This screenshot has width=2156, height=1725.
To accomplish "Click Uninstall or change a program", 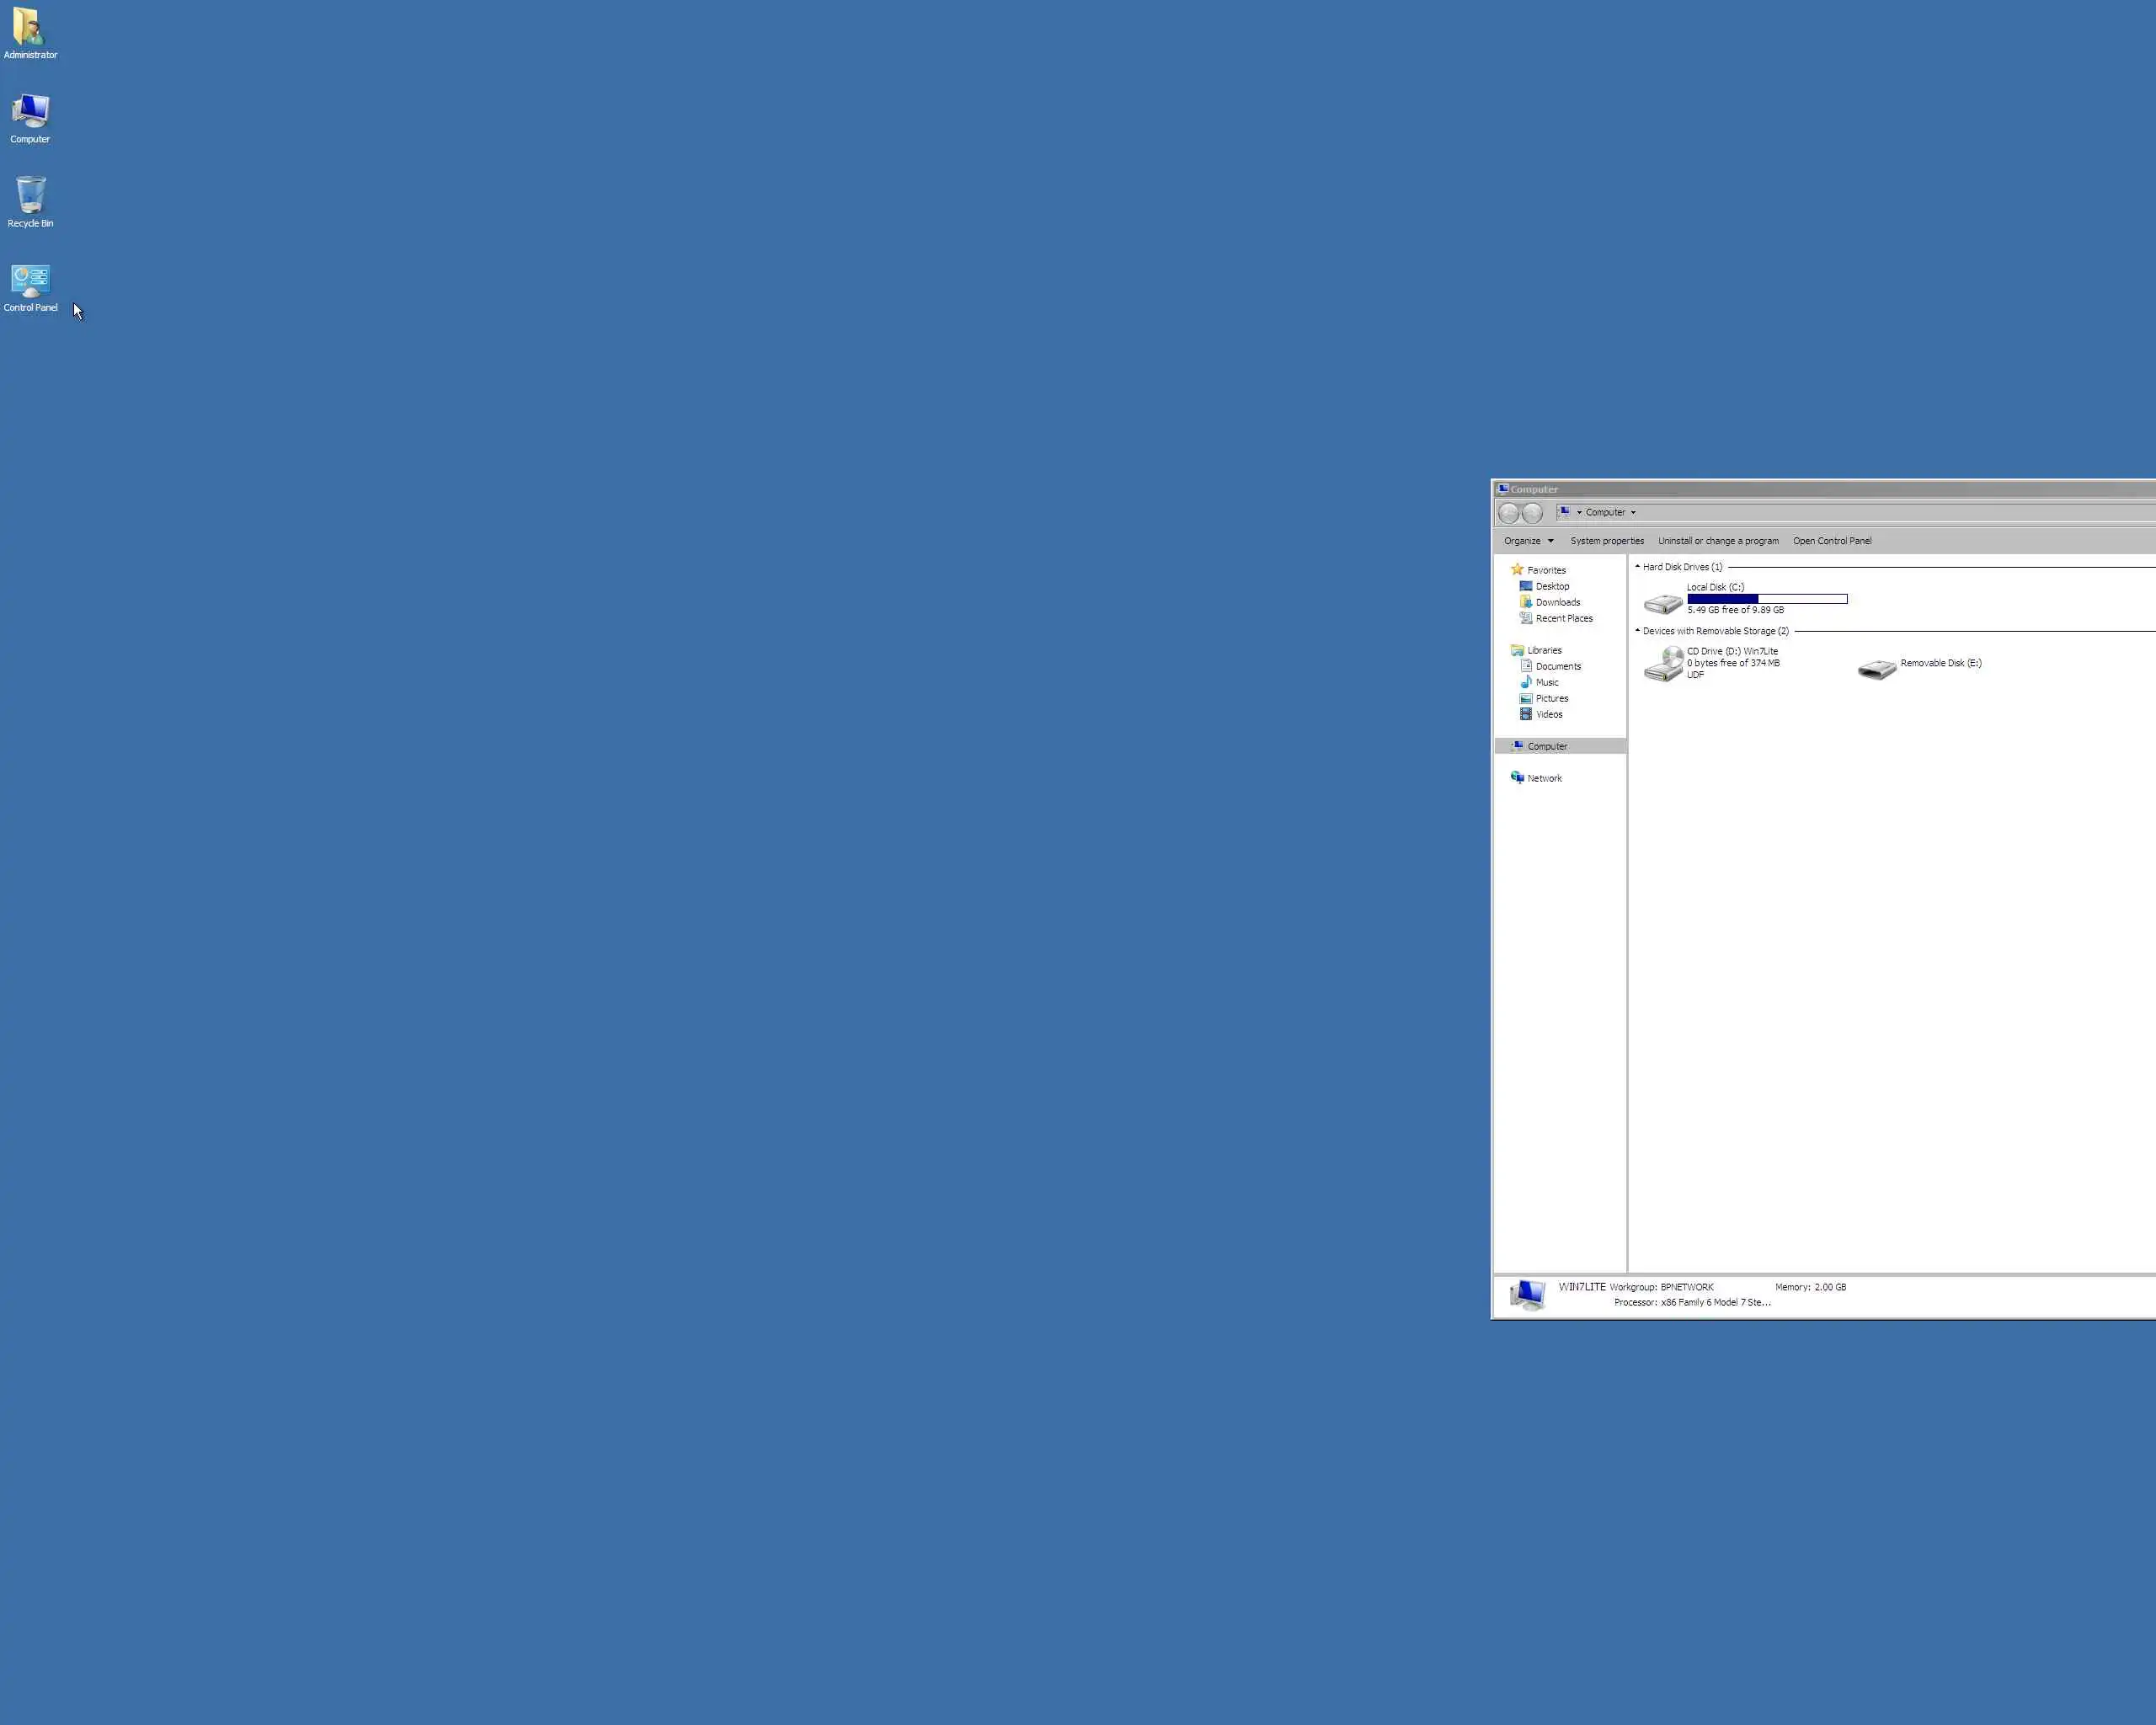I will 1717,541.
